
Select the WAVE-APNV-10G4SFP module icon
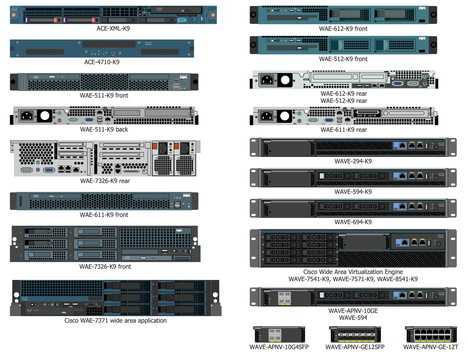[279, 334]
